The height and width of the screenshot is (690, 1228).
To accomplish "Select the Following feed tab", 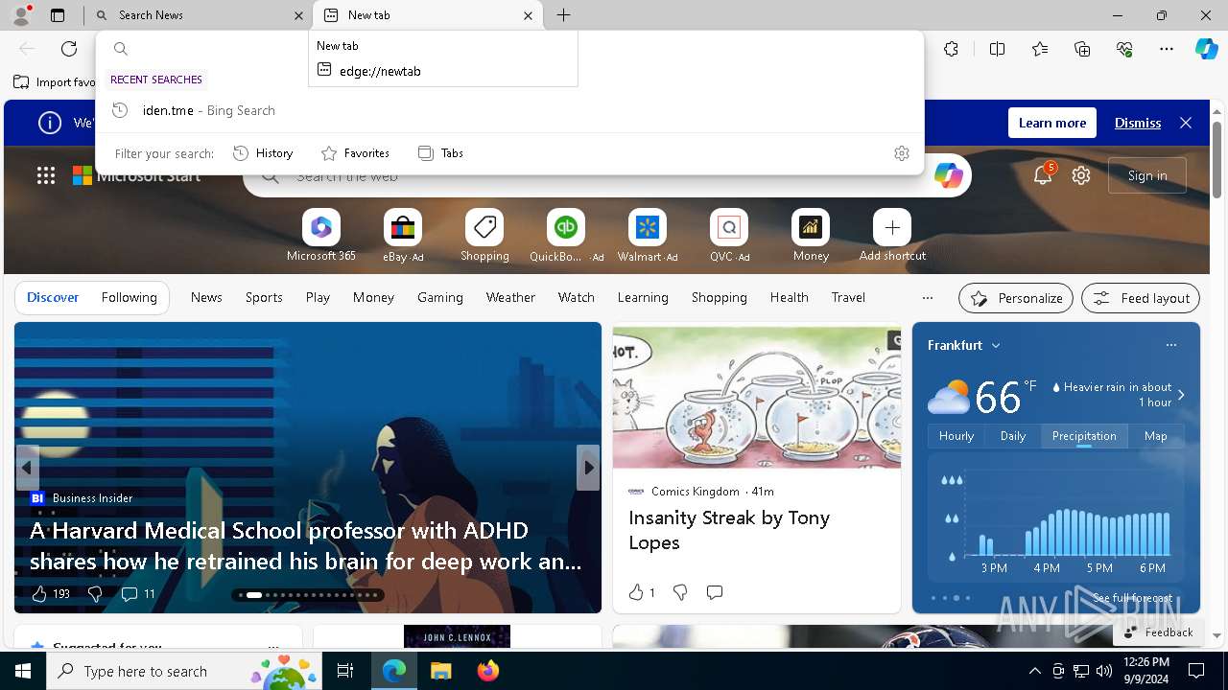I will pyautogui.click(x=129, y=298).
